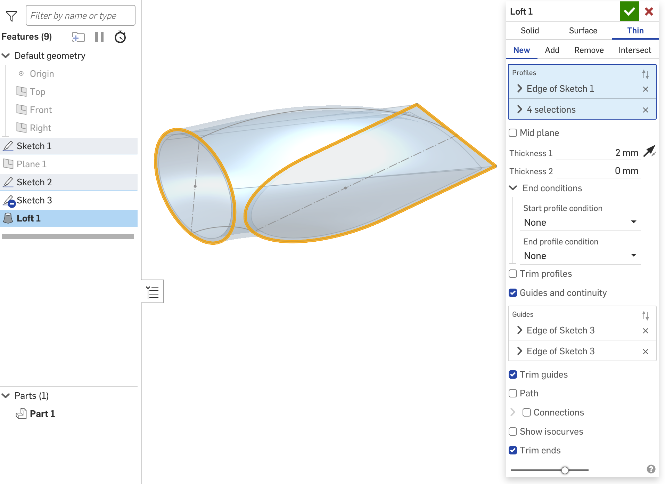Select the Remove operation tab
This screenshot has width=665, height=484.
(589, 50)
